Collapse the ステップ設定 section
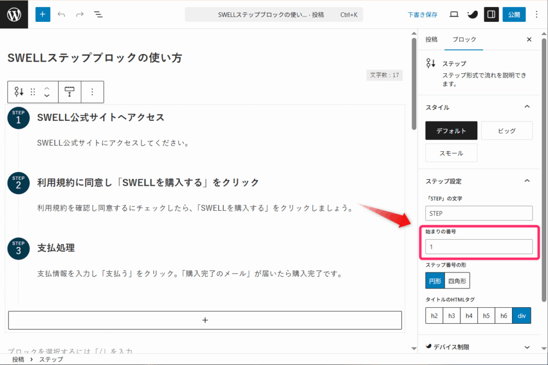The height and width of the screenshot is (365, 548). pos(527,181)
